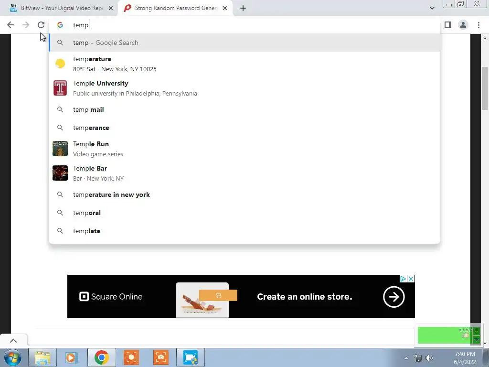Screen dimensions: 489x367
Task: Click the Temple Bar photo thumbnail
Action: point(60,173)
